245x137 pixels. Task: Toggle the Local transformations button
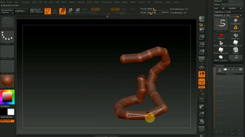202,74
